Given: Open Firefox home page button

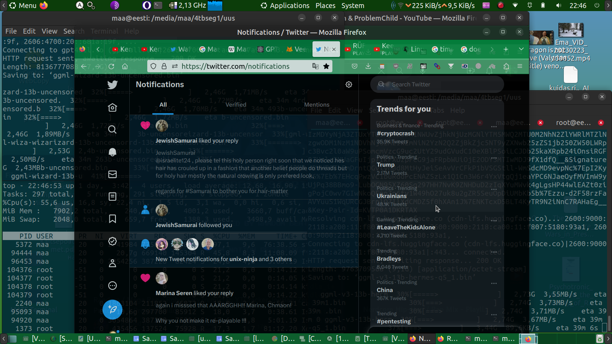Looking at the screenshot, I should point(125,66).
